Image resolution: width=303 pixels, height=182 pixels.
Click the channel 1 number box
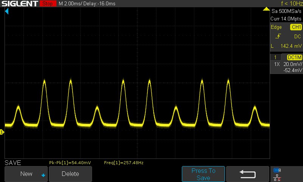(x=275, y=57)
